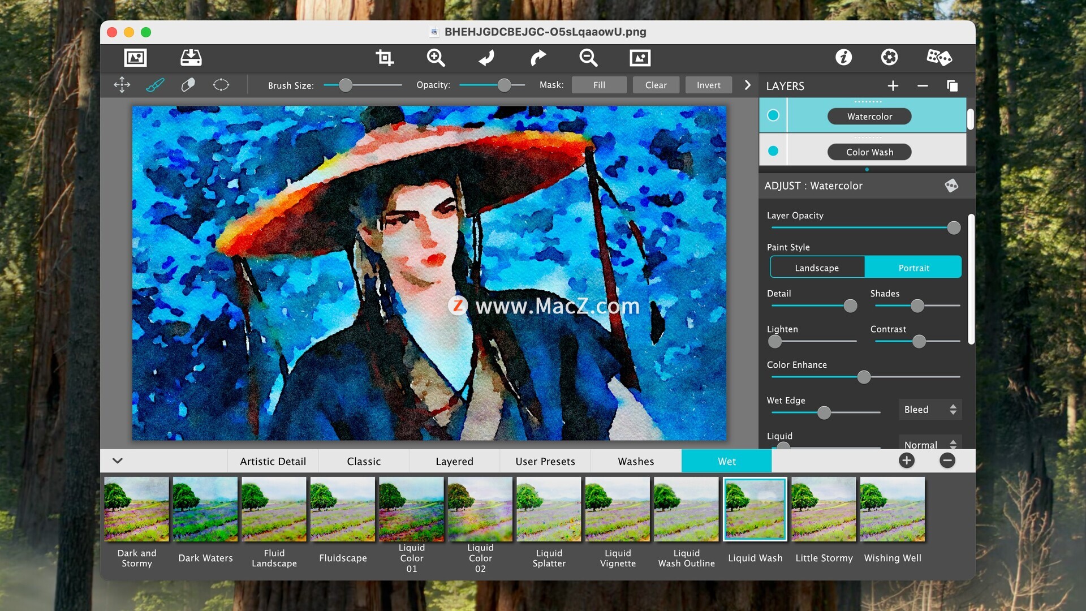Screen dimensions: 1086x611
Task: Zoom in on the canvas
Action: coord(436,58)
